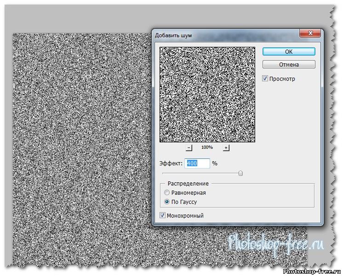Screen dimensions: 343x276
Task: Click the Эффект slider handle
Action: (240, 173)
